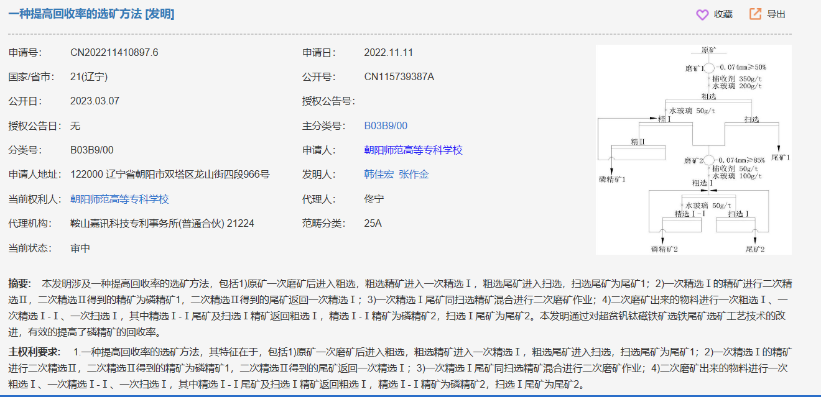The image size is (821, 397).
Task: Select inventor 韩佳宏
Action: [x=379, y=175]
